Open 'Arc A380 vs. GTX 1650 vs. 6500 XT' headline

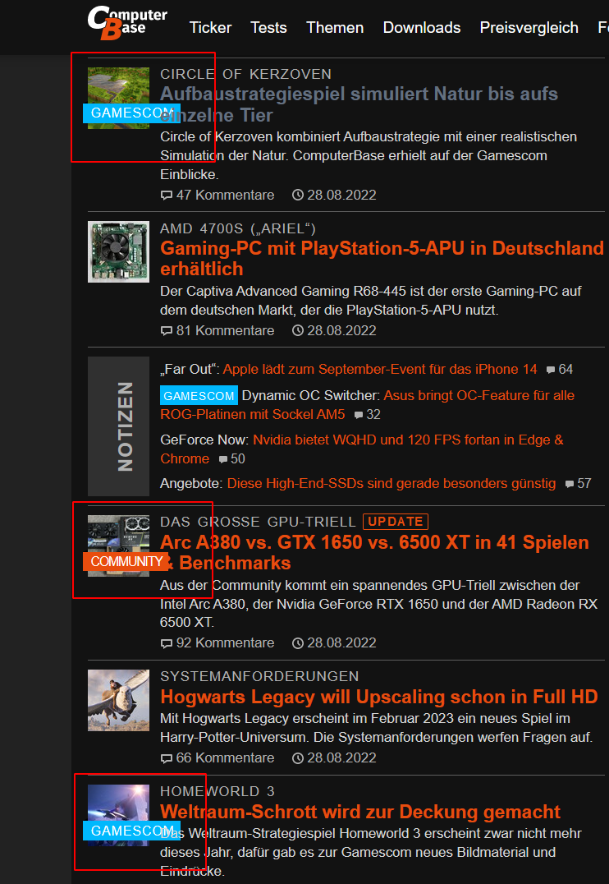[374, 552]
